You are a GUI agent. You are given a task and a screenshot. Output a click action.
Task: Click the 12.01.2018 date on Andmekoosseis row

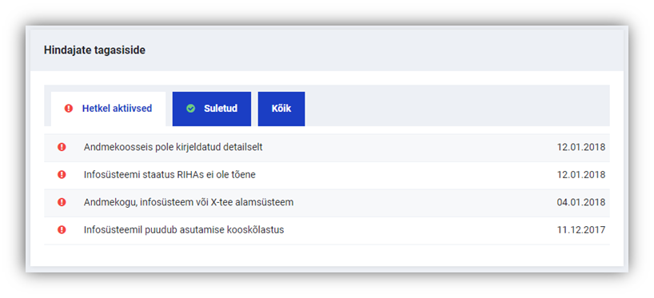coord(581,147)
